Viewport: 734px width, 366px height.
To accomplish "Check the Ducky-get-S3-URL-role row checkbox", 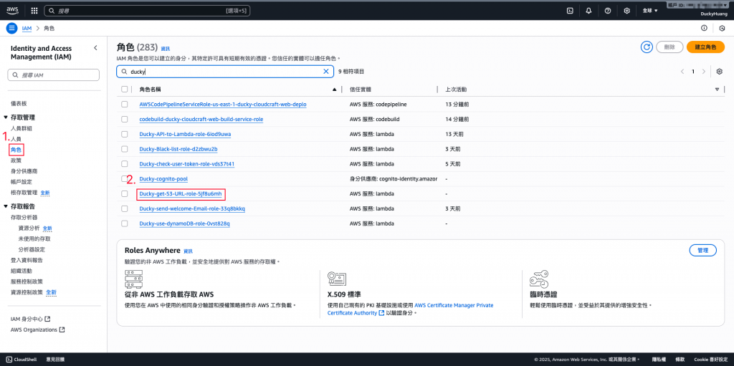I will point(125,194).
